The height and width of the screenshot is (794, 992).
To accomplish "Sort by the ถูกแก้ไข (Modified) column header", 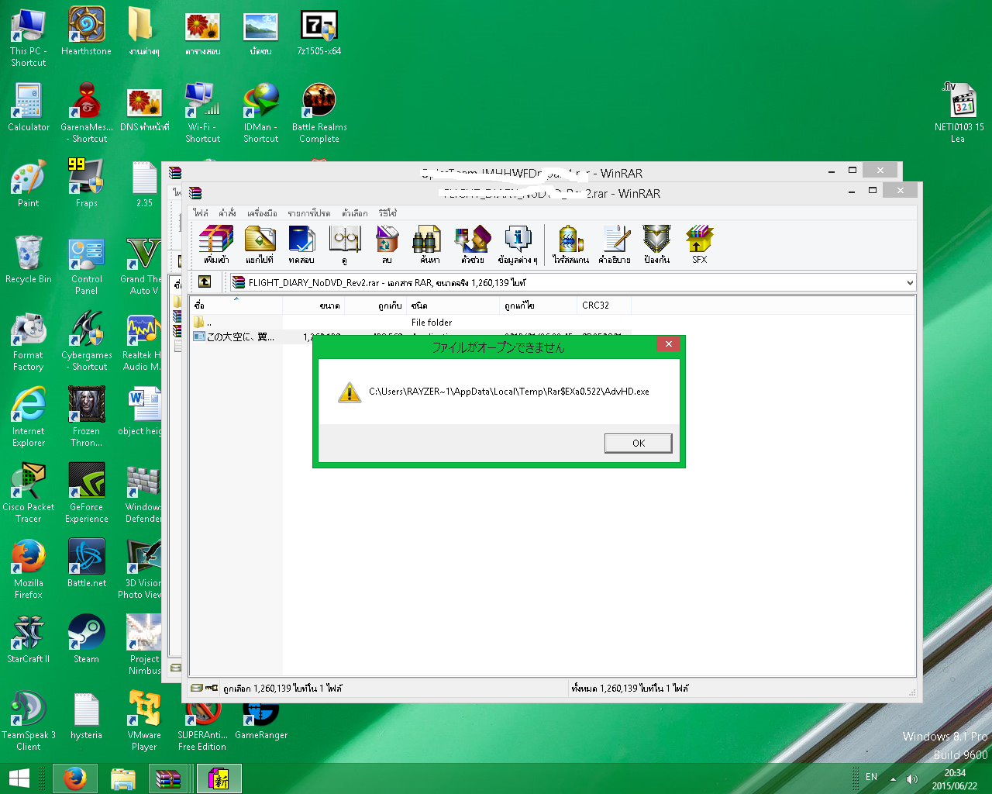I will 539,306.
